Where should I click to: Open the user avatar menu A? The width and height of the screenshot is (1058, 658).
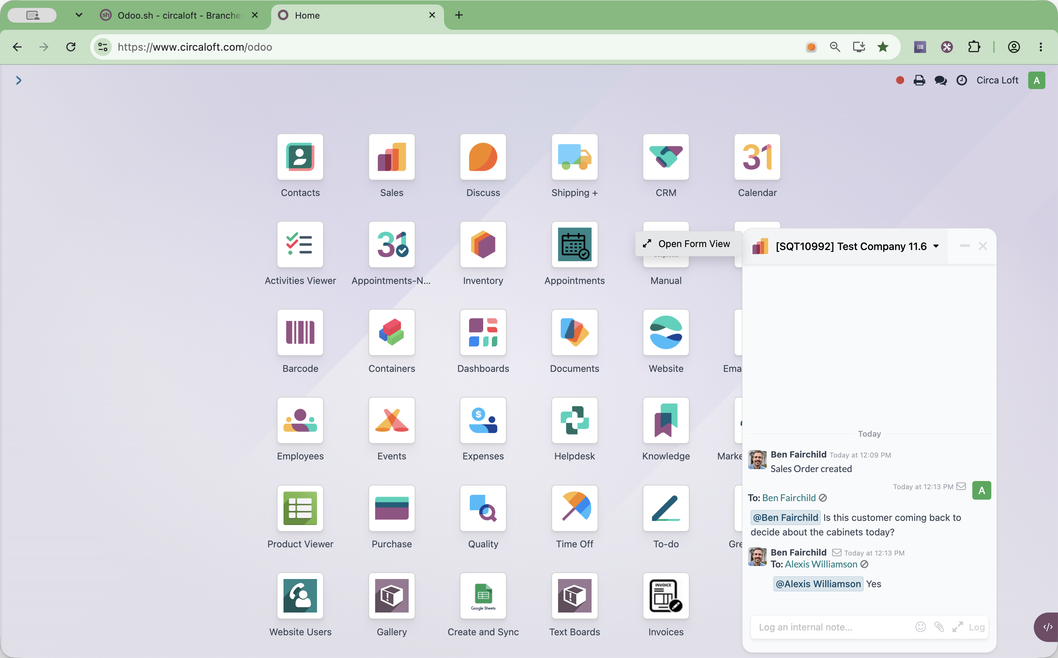pos(1037,80)
